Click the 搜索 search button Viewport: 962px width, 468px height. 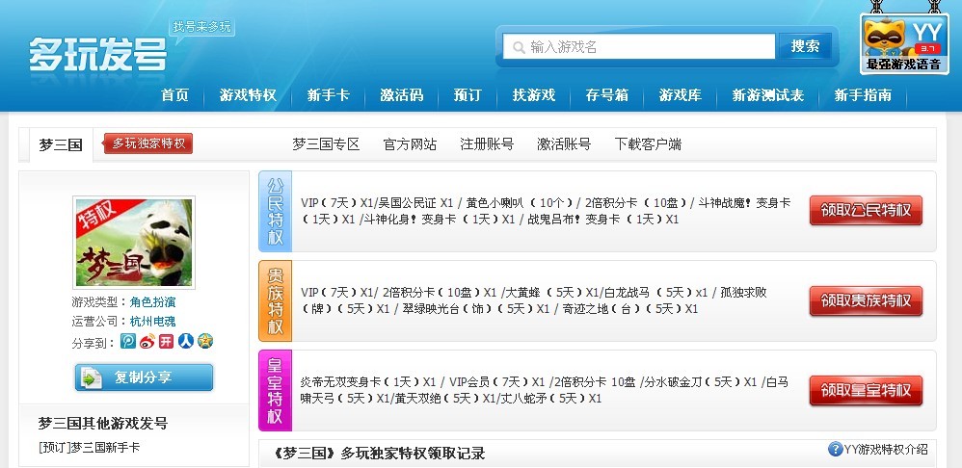click(x=805, y=46)
